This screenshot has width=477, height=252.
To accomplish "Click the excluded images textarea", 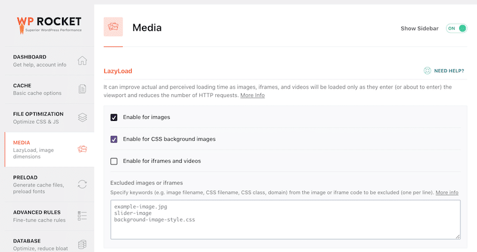I will 285,219.
